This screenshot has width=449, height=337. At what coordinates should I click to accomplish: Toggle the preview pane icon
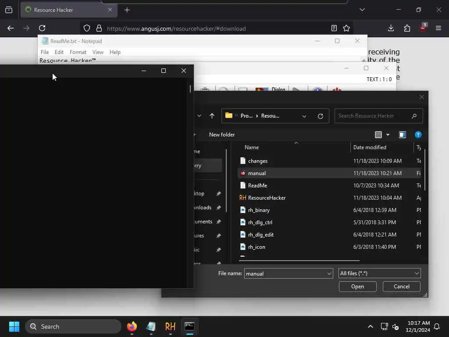click(x=403, y=135)
